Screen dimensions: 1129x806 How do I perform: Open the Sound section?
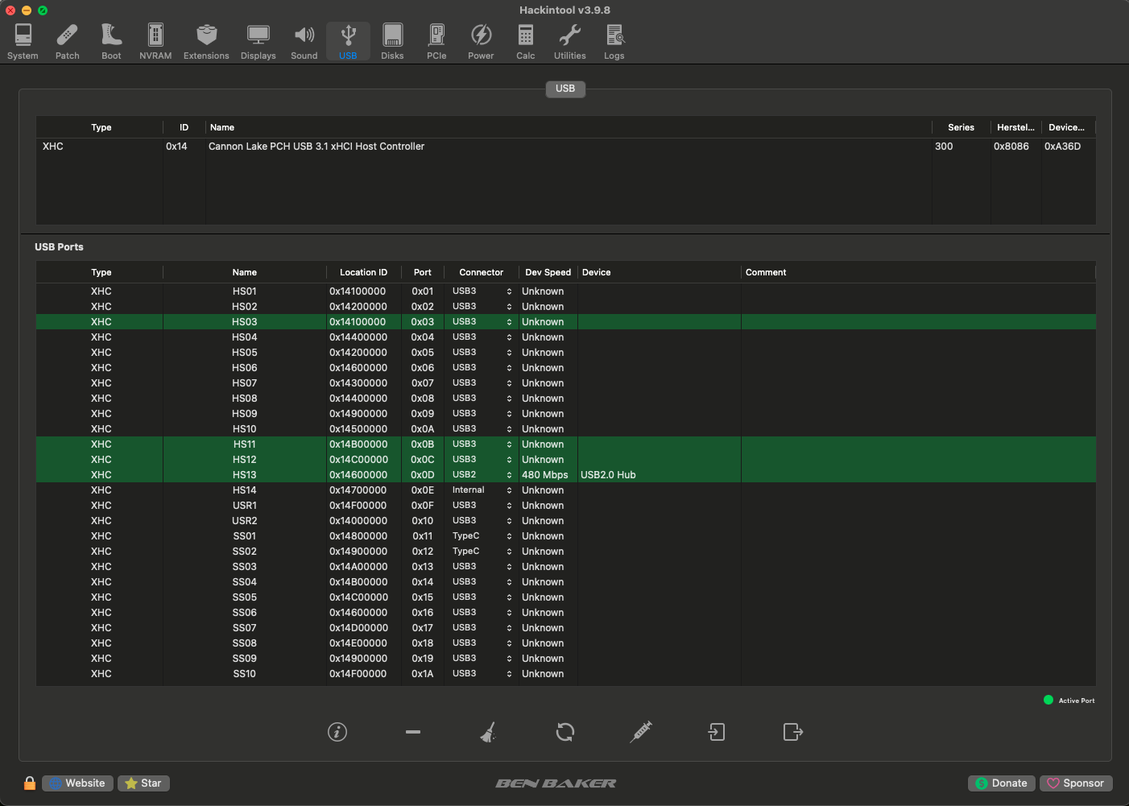point(304,42)
